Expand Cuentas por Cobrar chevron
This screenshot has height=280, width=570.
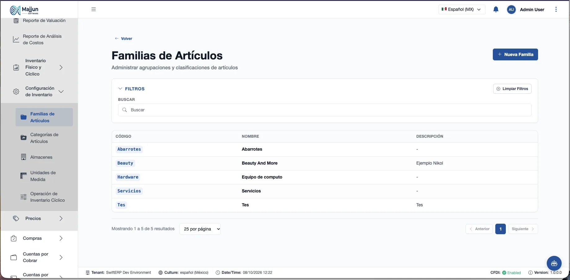pyautogui.click(x=61, y=257)
